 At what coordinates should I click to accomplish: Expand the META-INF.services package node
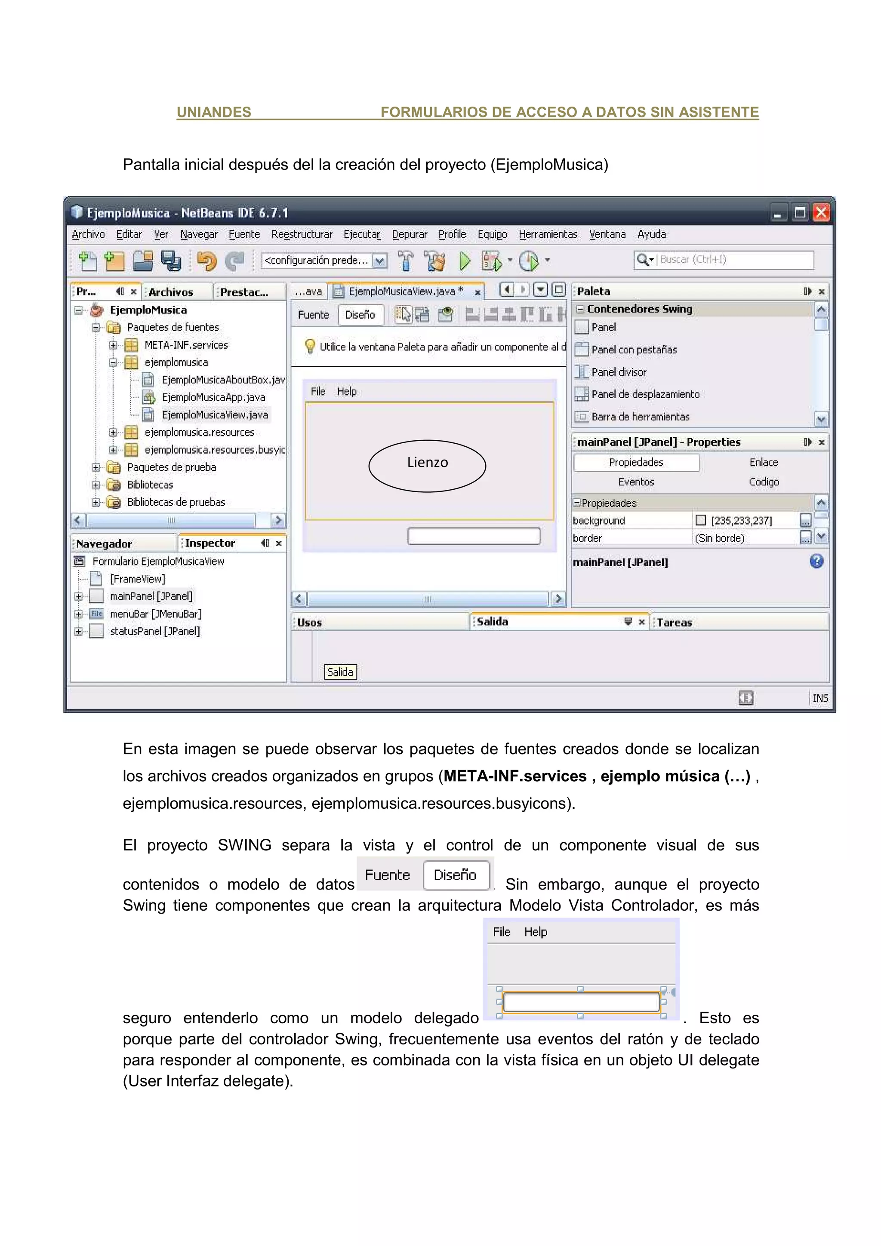pos(113,345)
